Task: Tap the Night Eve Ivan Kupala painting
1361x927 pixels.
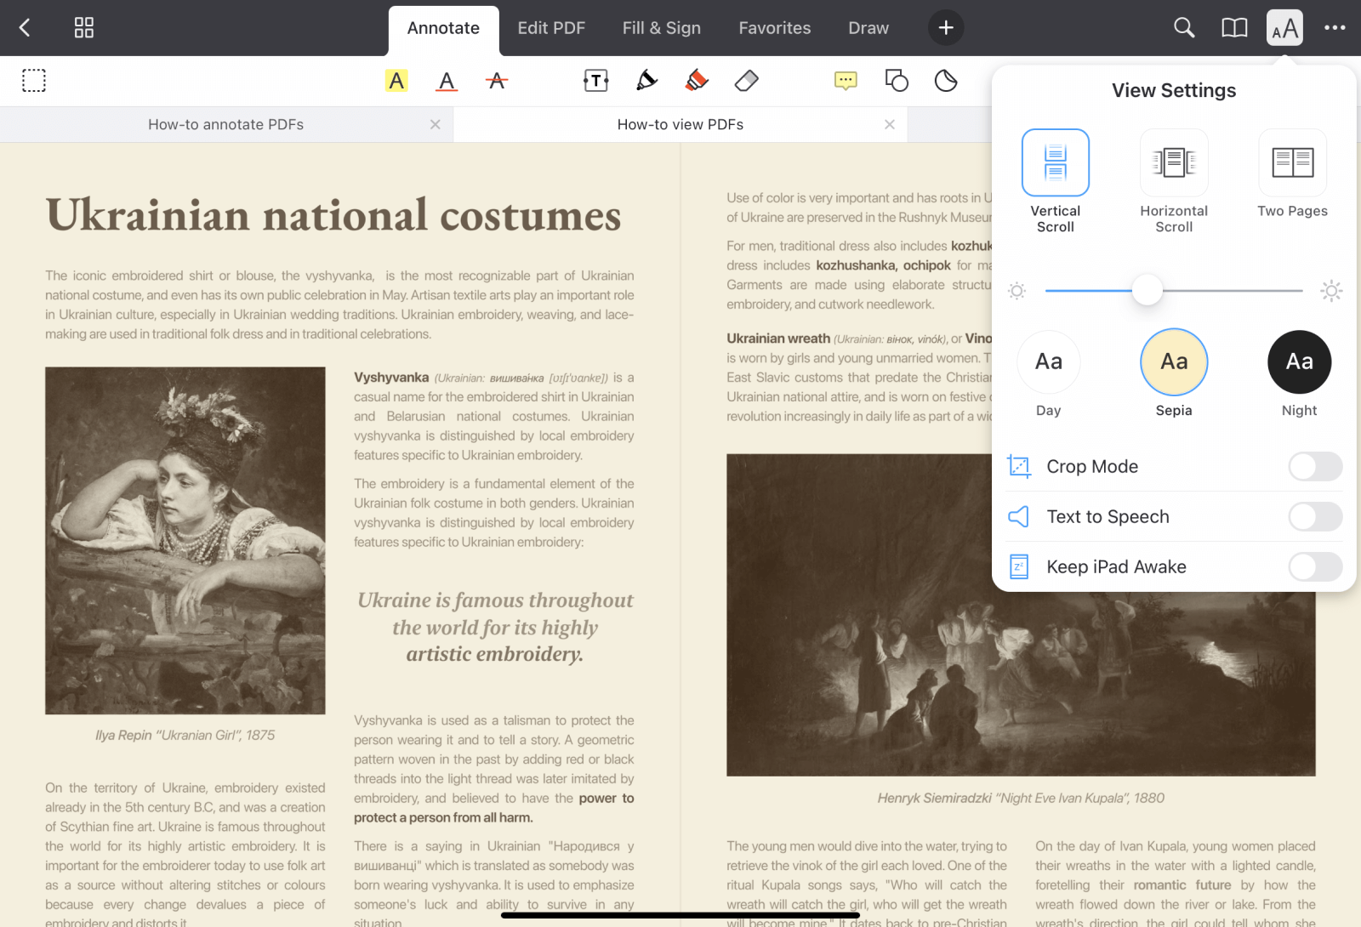Action: [1021, 615]
